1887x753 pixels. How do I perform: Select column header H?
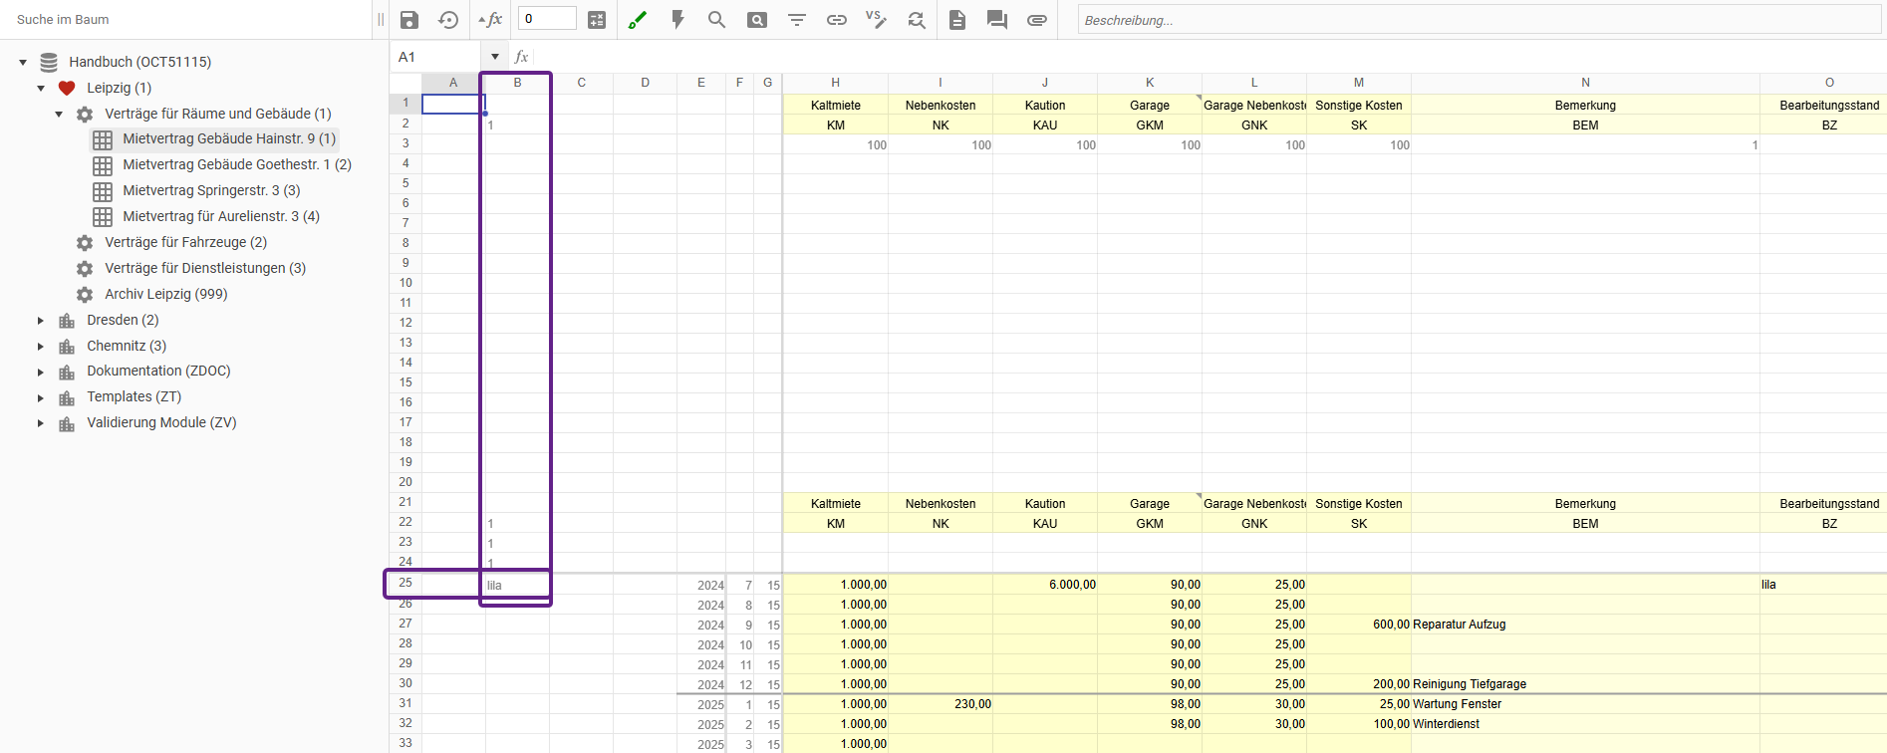click(x=835, y=83)
